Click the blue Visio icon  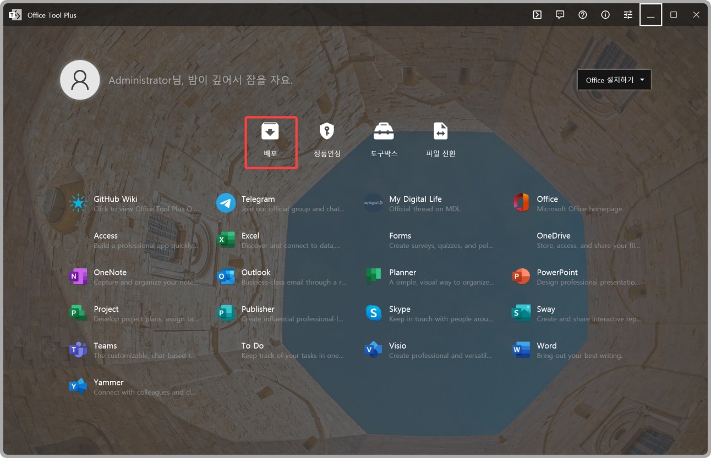373,350
